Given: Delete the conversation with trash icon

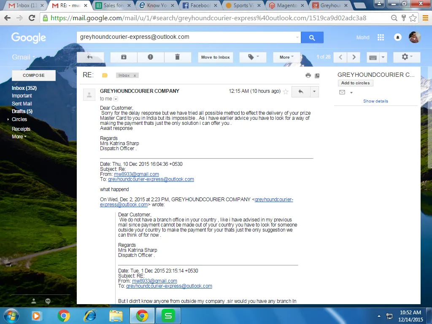Looking at the screenshot, I should click(x=177, y=57).
